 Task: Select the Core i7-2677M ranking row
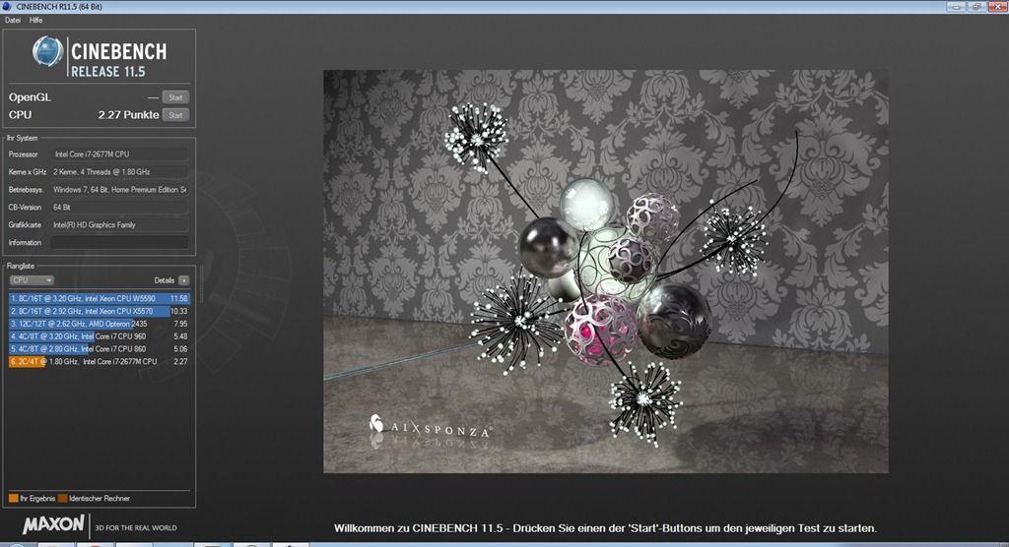(100, 362)
